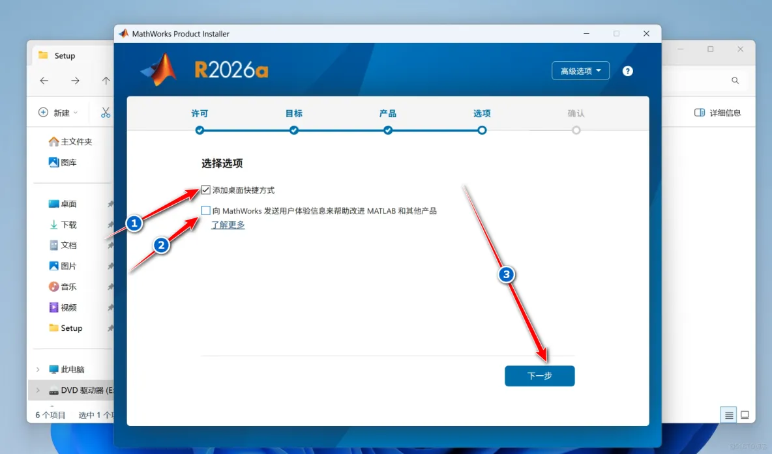
Task: Close the MathWorks Product Installer window
Action: click(646, 33)
